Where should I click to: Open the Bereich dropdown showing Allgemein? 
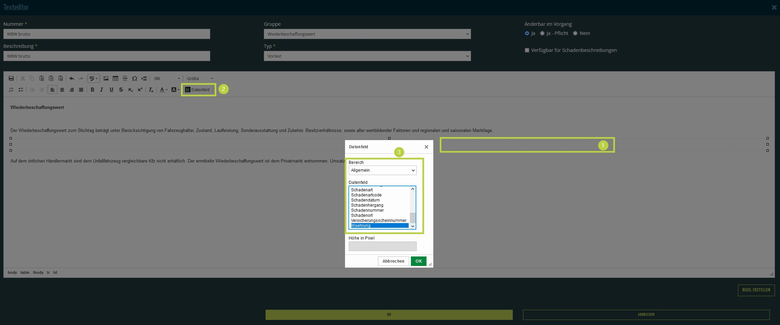[x=382, y=170]
